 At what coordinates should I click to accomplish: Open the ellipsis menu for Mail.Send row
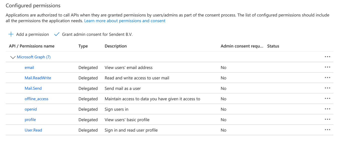pos(327,88)
